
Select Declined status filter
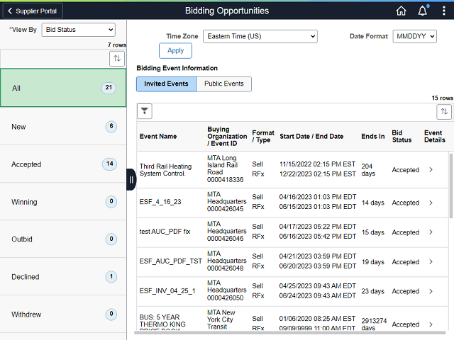pyautogui.click(x=63, y=277)
